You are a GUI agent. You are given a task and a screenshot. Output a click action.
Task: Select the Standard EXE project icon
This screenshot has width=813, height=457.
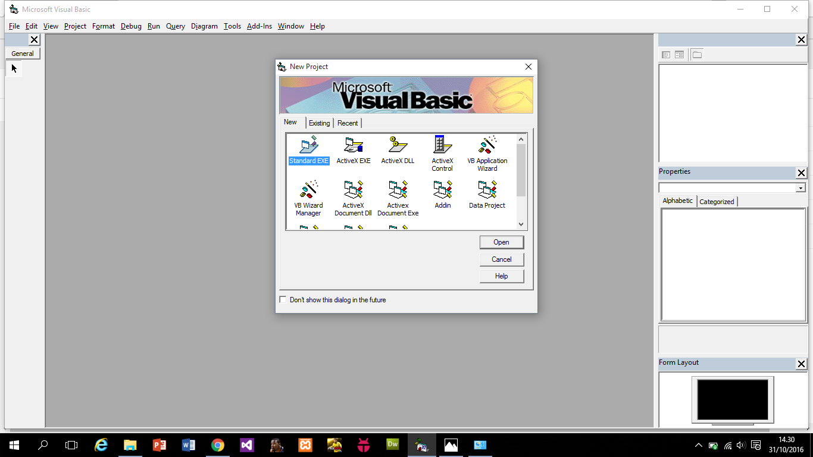coord(309,151)
